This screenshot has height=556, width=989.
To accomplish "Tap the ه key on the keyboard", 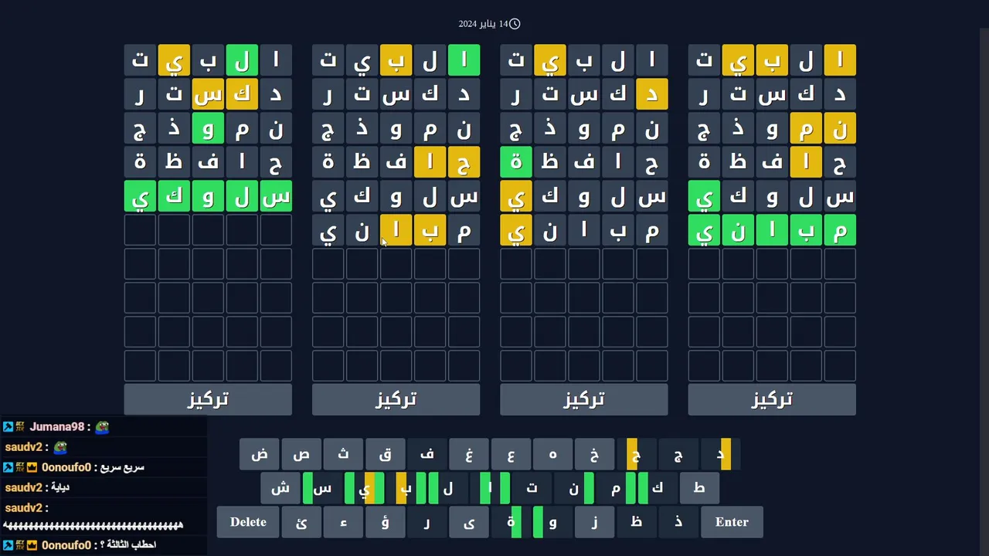I will (x=552, y=454).
